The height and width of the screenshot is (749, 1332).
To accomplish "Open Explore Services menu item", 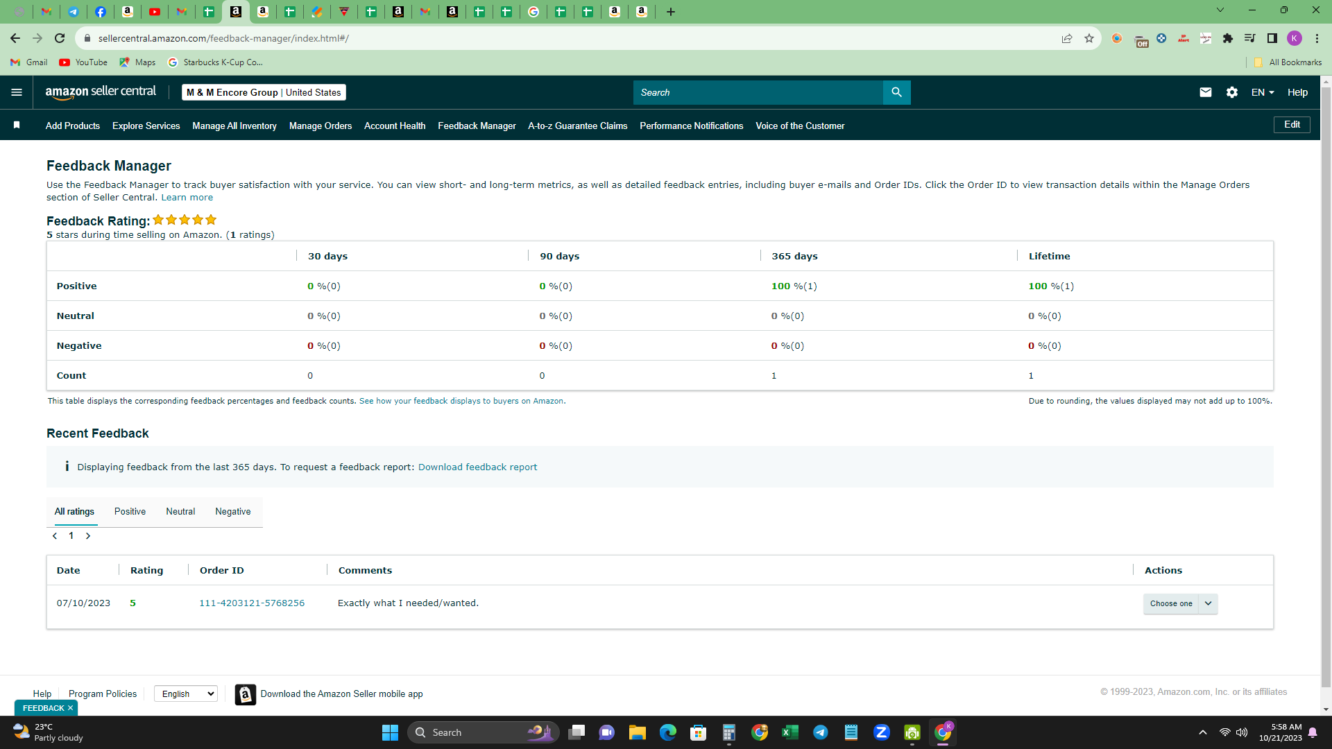I will [x=146, y=126].
